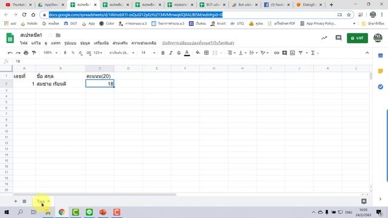This screenshot has width=388, height=218.
Task: Open the แทรก (Insert) menu
Action: pos(56,43)
